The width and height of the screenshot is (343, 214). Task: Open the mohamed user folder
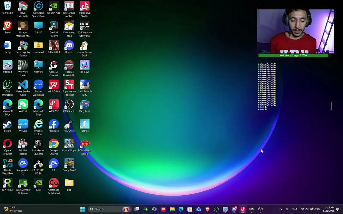(x=38, y=47)
